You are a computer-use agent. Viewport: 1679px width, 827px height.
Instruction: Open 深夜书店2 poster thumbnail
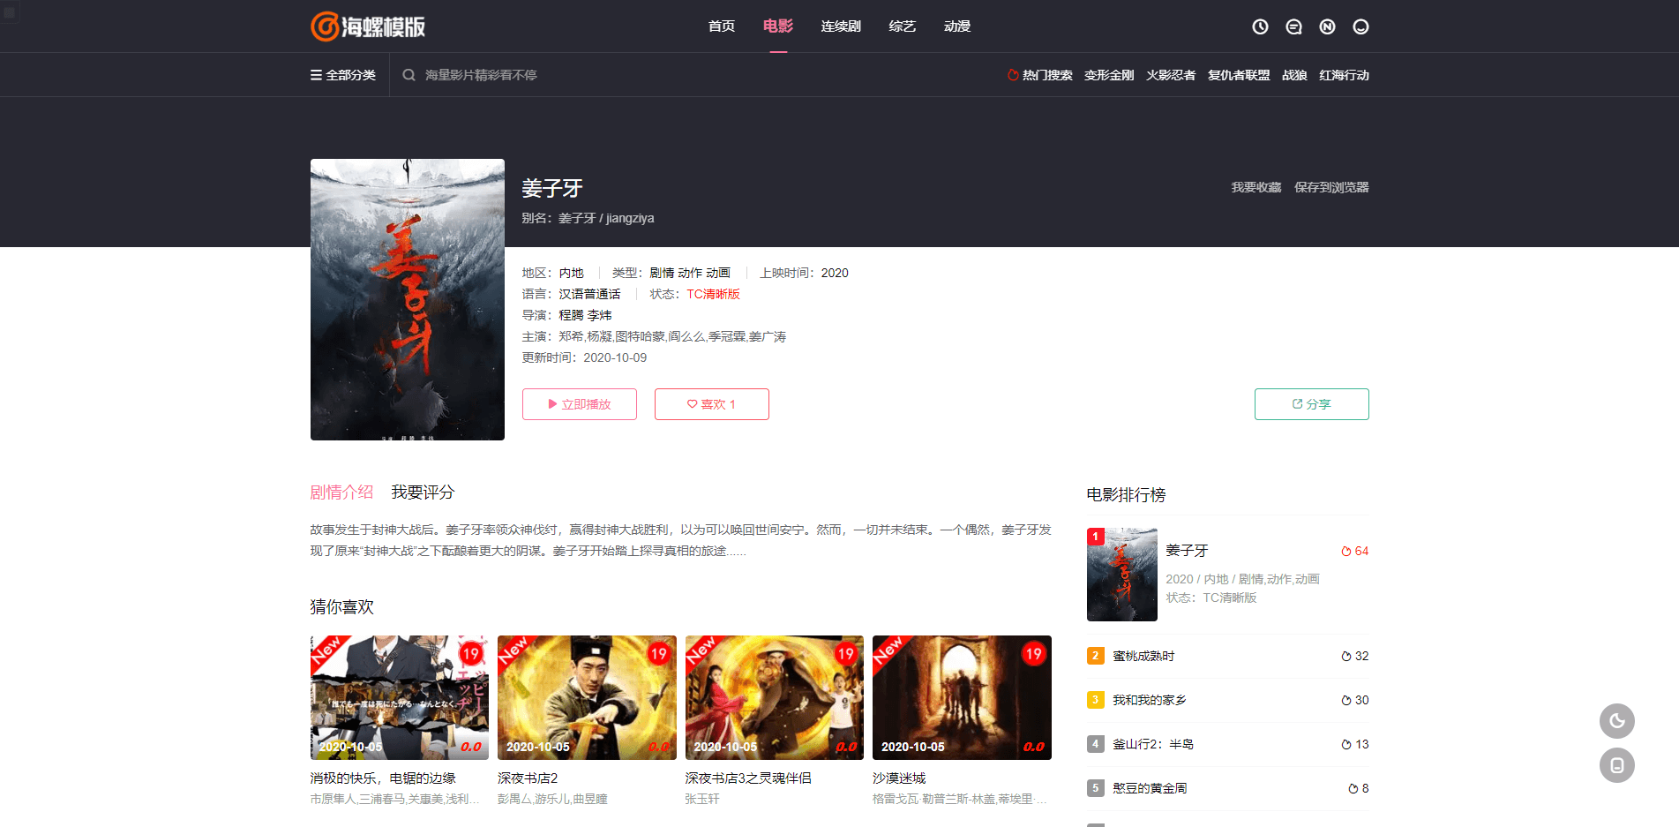pos(587,697)
